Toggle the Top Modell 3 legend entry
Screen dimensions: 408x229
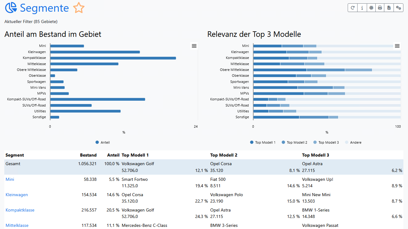point(326,142)
